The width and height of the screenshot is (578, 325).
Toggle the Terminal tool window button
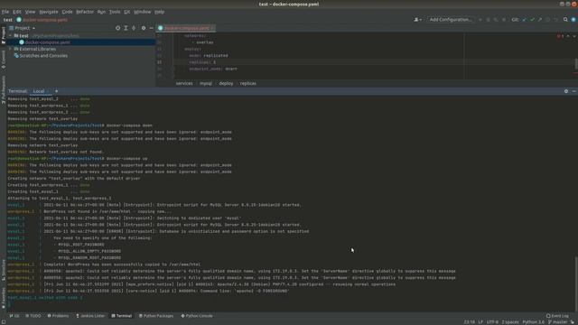[x=122, y=316]
